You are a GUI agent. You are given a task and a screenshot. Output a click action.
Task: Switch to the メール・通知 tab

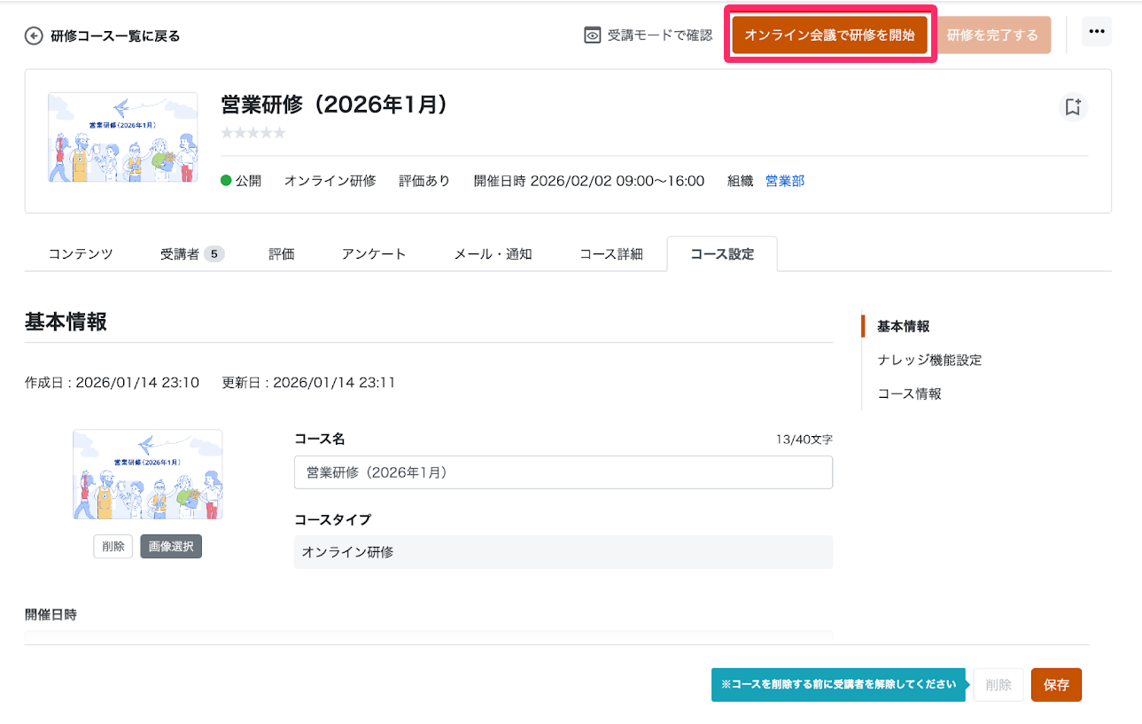coord(493,253)
